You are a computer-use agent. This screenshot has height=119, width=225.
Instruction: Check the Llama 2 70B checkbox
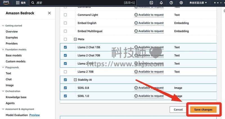65,72
